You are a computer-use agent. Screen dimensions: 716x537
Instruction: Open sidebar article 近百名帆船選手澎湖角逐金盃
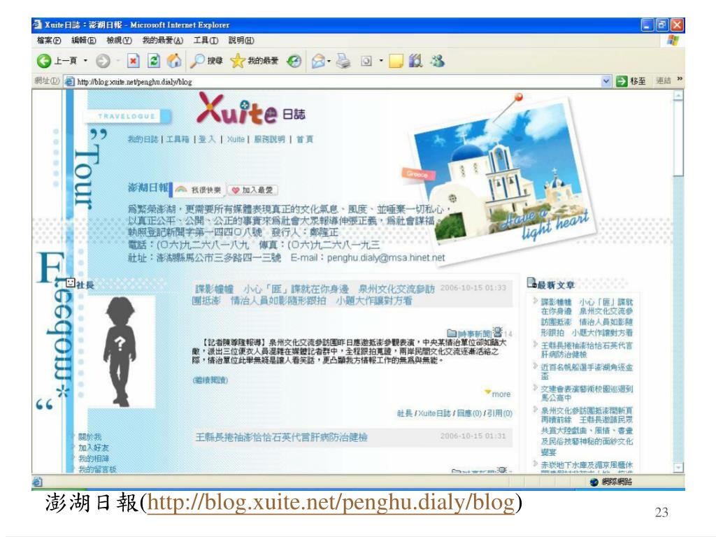(x=587, y=372)
